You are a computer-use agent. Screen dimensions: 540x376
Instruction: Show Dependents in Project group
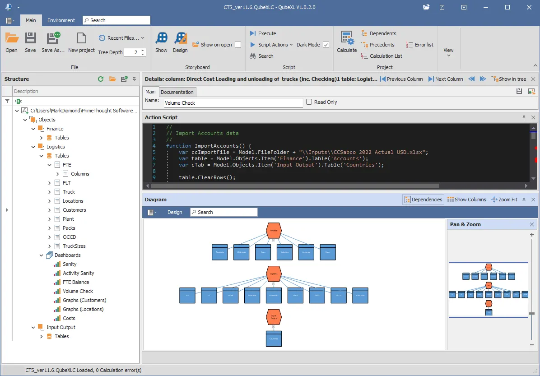[378, 33]
